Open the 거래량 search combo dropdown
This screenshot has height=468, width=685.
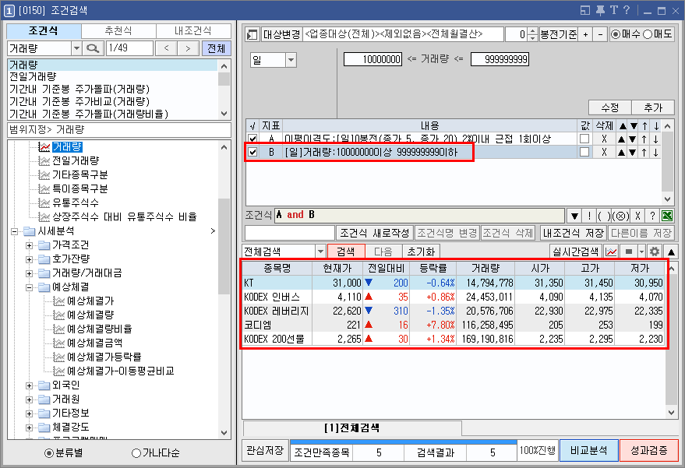[x=76, y=48]
